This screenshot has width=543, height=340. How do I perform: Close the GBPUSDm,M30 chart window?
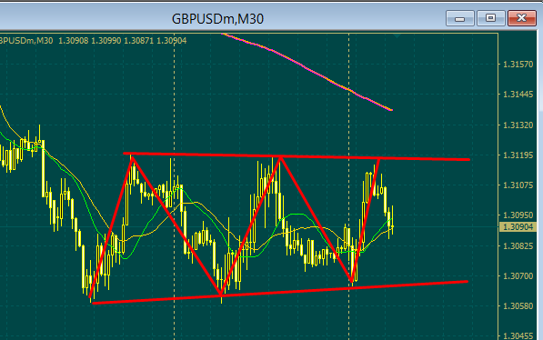pos(521,18)
